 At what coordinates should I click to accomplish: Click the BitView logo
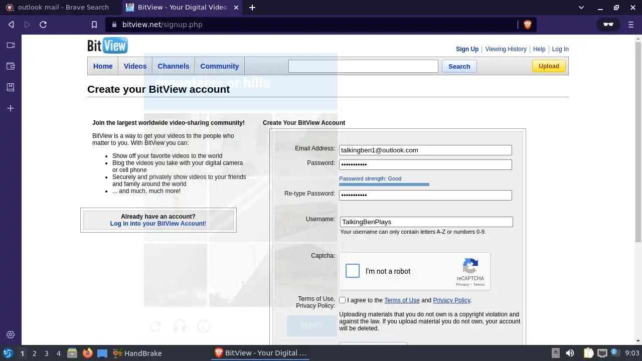[x=107, y=46]
